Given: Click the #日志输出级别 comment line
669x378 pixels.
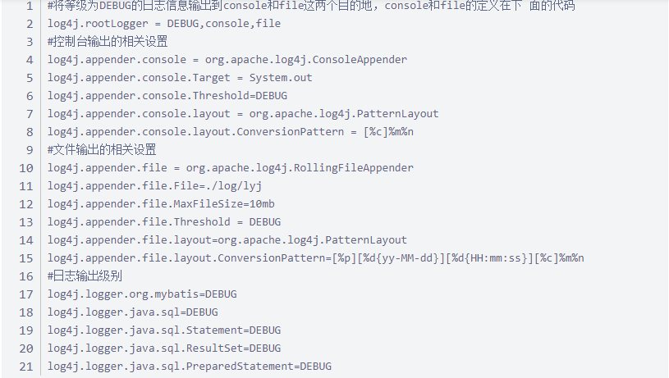Looking at the screenshot, I should [85, 276].
